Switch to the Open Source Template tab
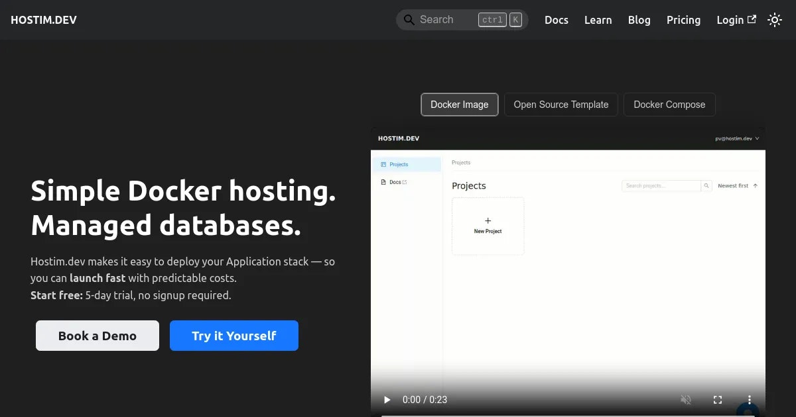 click(561, 105)
